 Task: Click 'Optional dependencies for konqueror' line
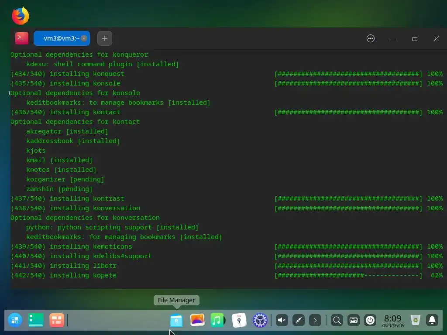(x=79, y=55)
